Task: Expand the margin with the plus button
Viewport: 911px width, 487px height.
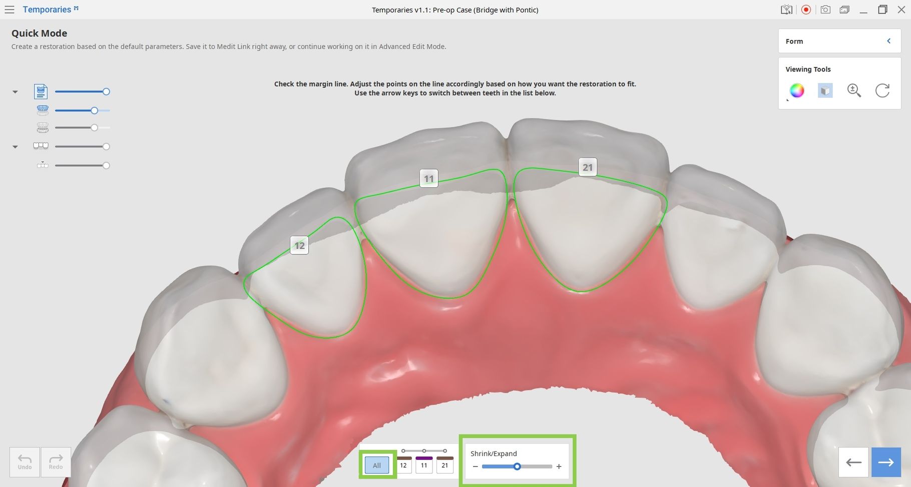Action: 559,466
